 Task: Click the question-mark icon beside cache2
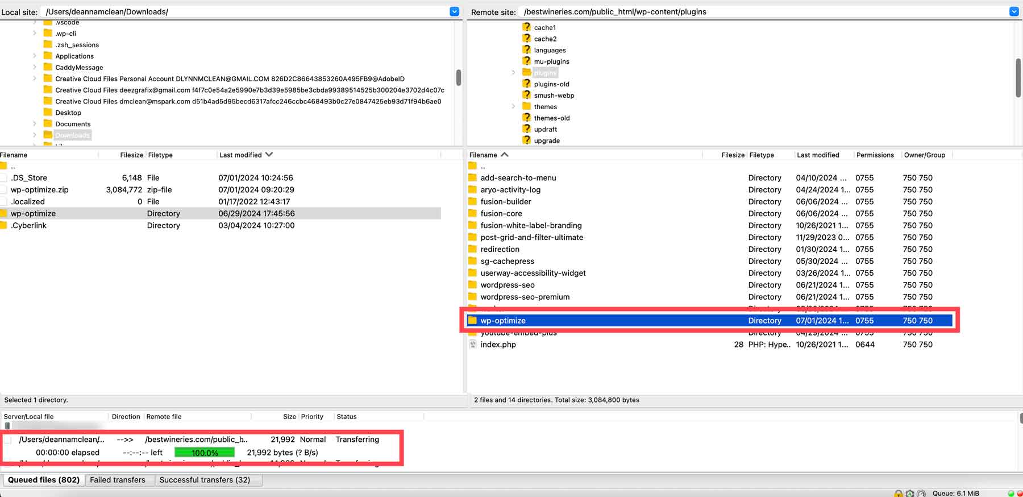click(x=526, y=38)
